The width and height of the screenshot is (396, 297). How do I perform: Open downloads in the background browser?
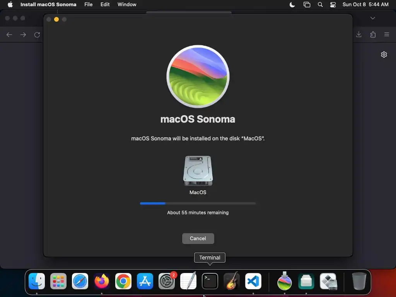coord(358,34)
